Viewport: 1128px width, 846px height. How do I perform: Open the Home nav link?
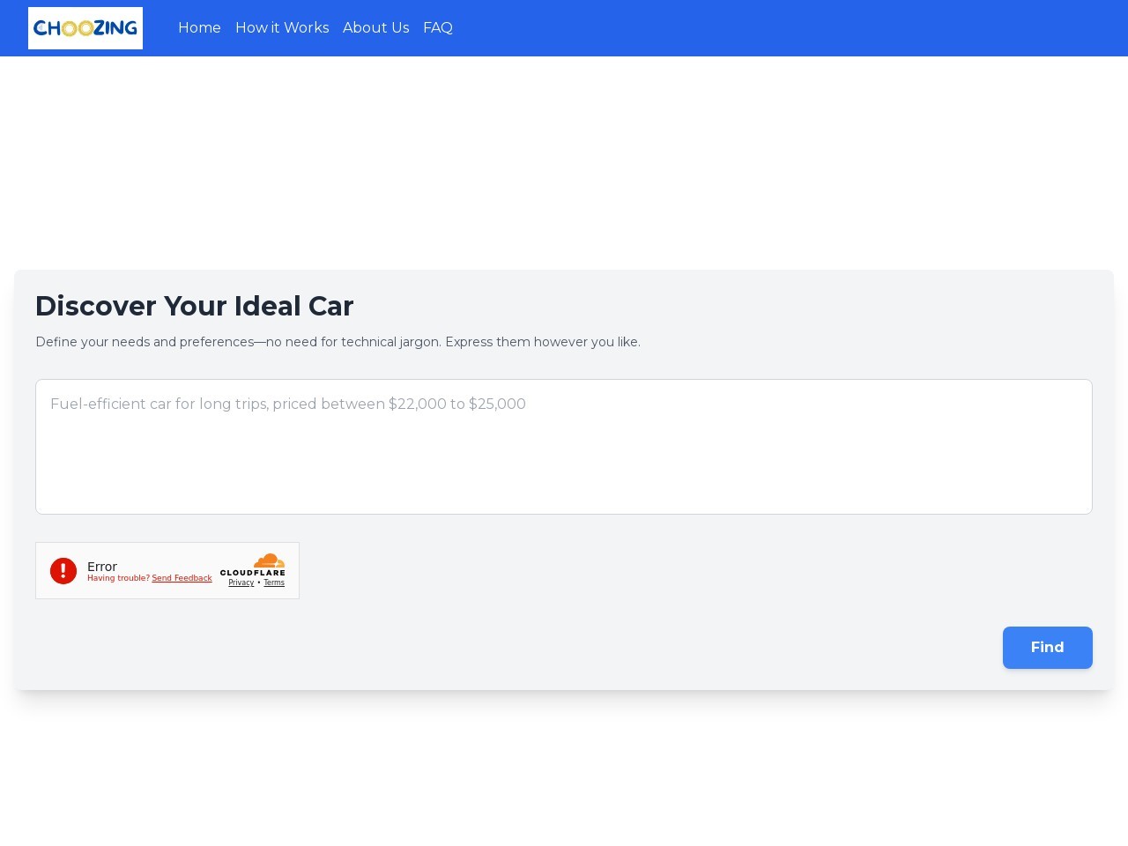click(x=199, y=28)
